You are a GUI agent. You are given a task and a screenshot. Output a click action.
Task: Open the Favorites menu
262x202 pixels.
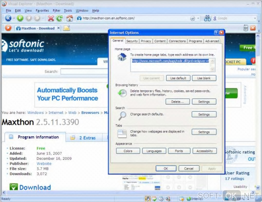tap(42, 11)
